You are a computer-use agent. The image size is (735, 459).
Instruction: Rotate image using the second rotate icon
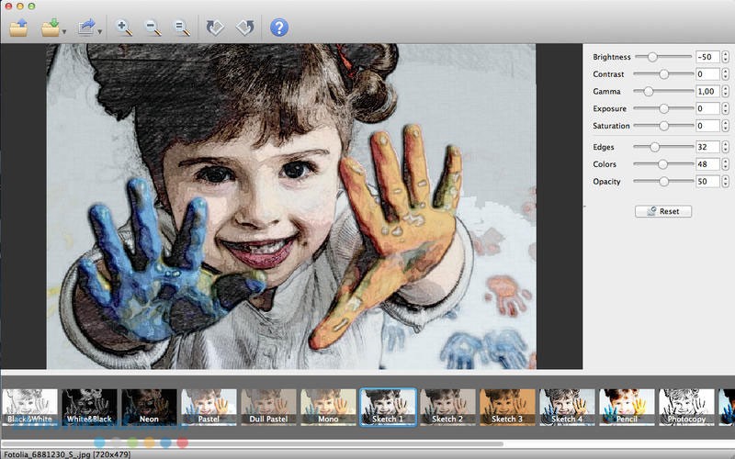244,28
